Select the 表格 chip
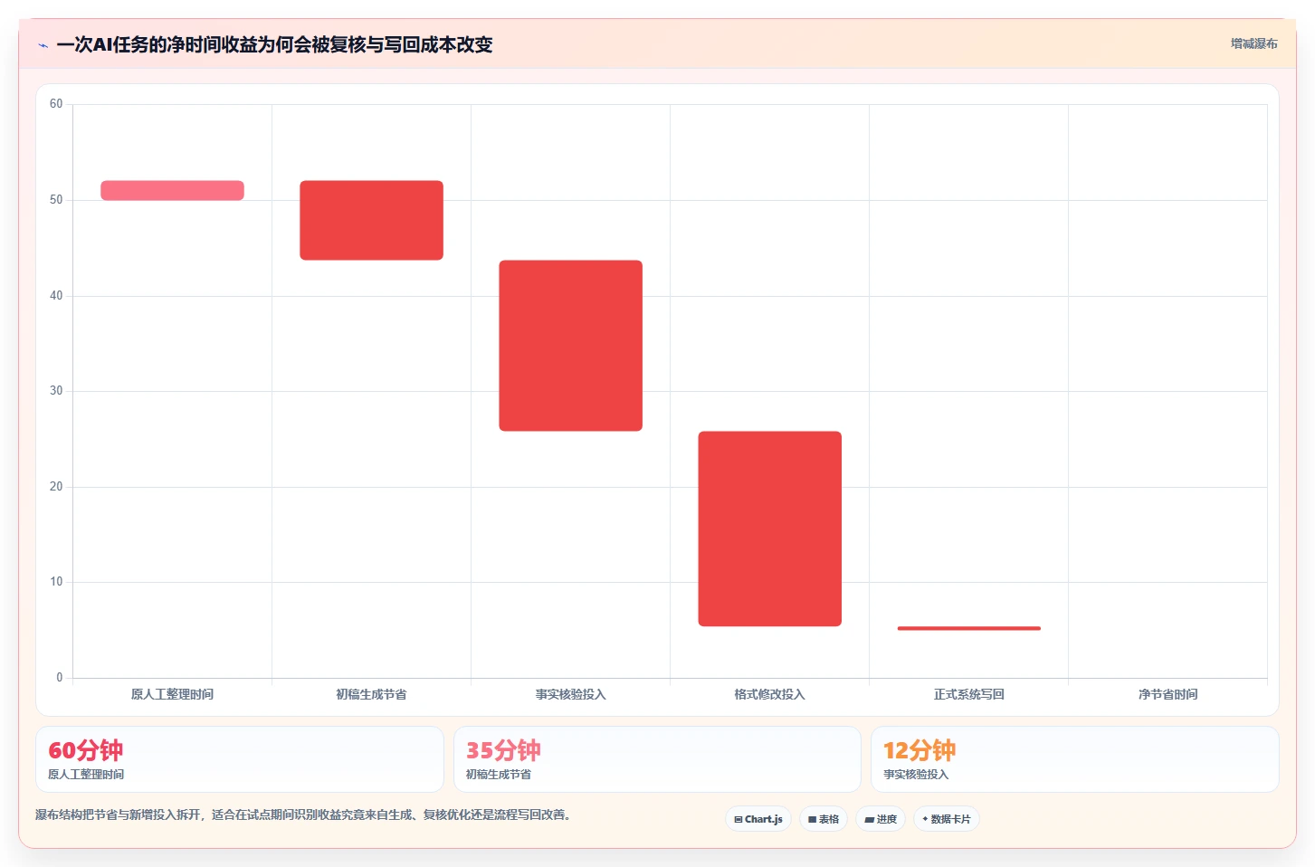 pyautogui.click(x=824, y=819)
